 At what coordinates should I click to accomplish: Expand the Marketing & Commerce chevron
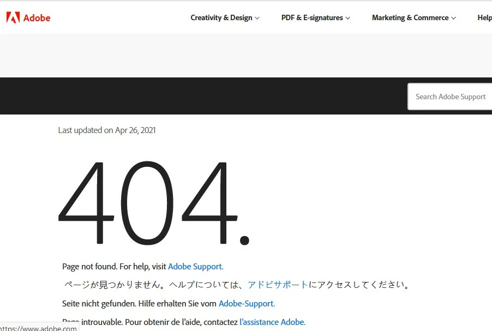tap(453, 18)
